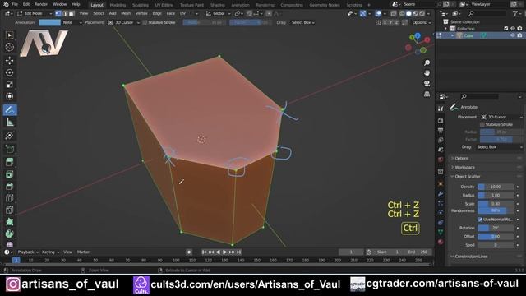This screenshot has height=296, width=526.
Task: Expand the Options panel section
Action: 461,158
